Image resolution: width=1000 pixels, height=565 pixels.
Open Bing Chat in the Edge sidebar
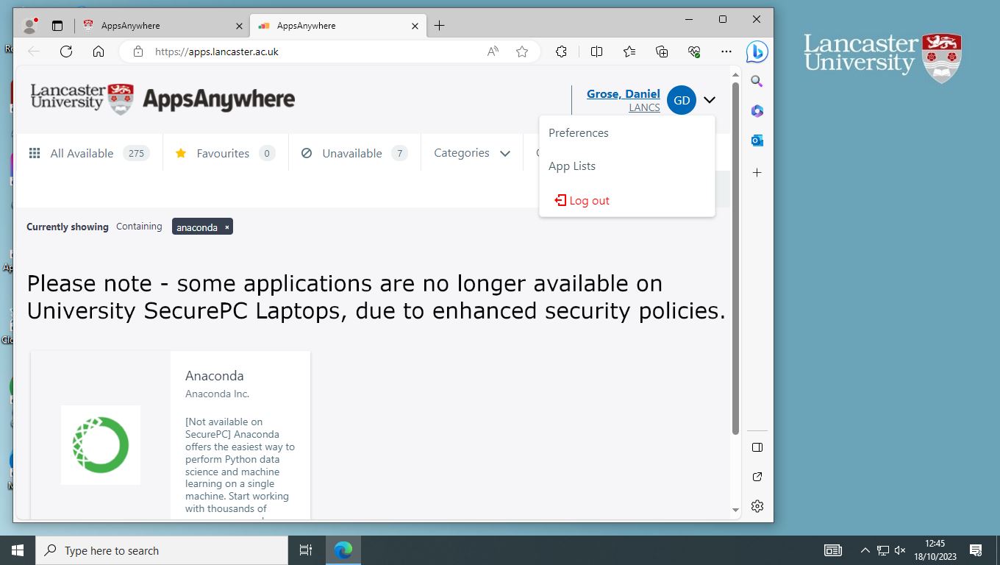coord(757,51)
